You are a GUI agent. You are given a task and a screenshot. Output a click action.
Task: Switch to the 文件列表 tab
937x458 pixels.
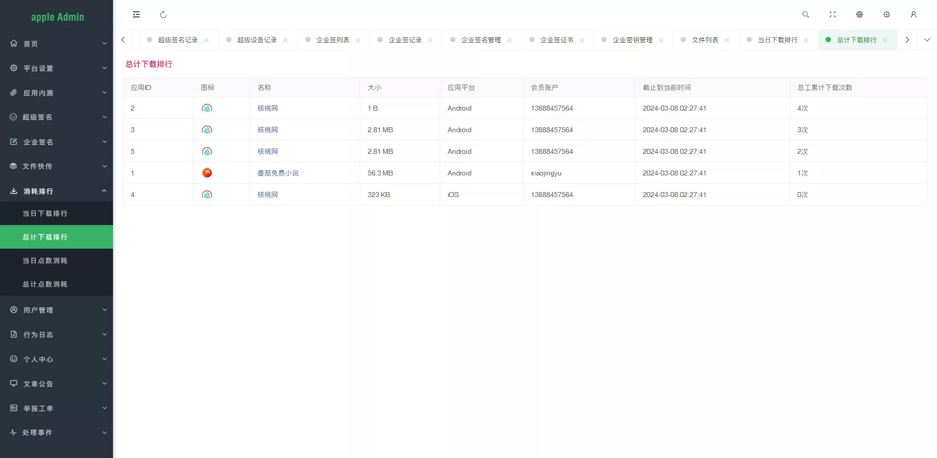click(705, 40)
